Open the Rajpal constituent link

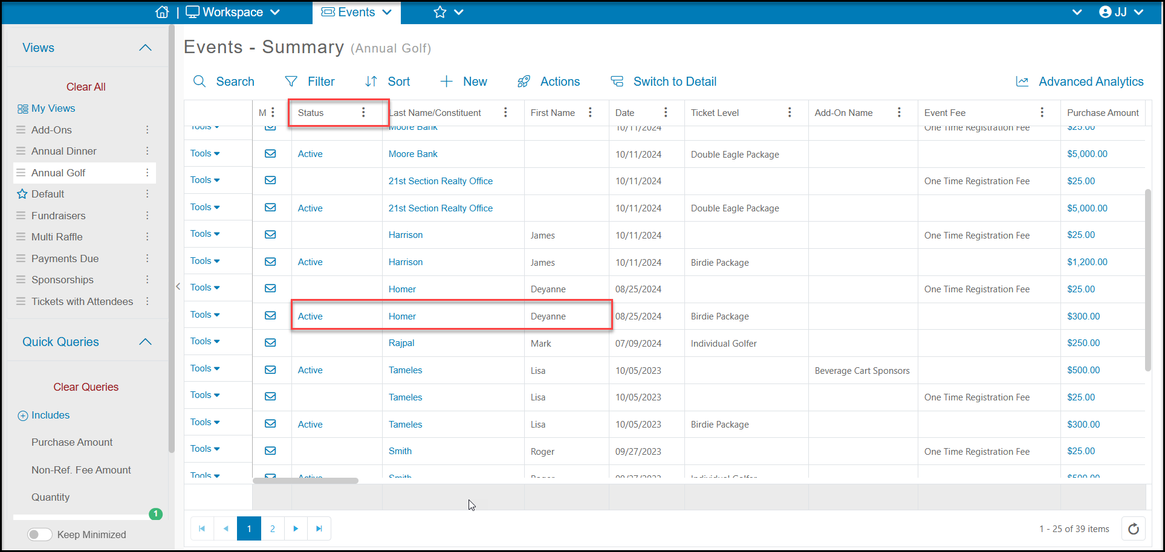click(401, 343)
